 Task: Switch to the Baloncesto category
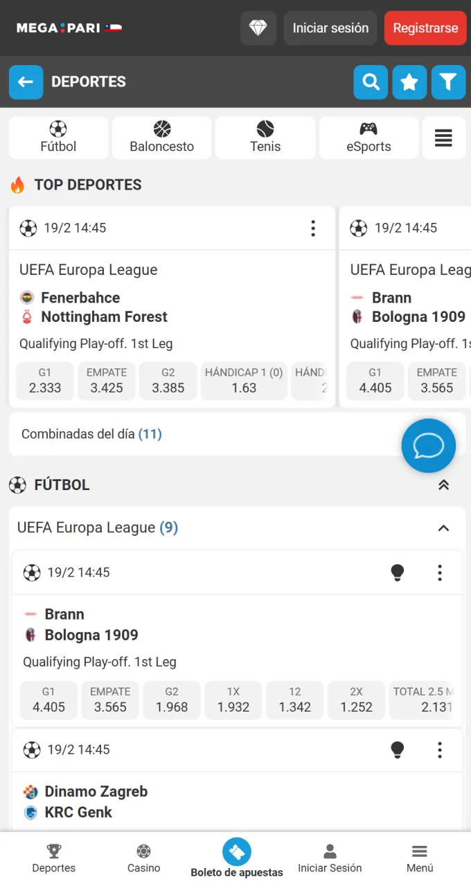point(161,138)
